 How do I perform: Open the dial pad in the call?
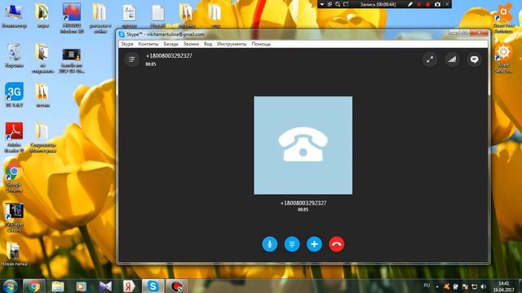pyautogui.click(x=292, y=244)
